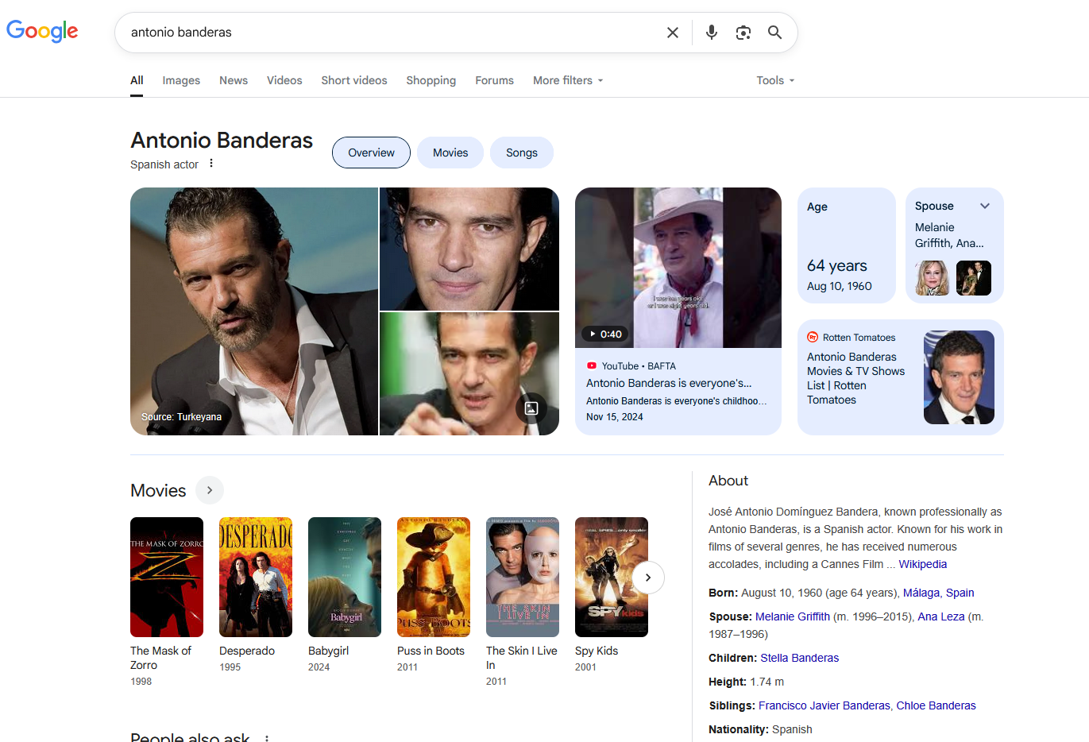Viewport: 1089px width, 742px height.
Task: Open the Antonio Banderas is everyone's... video title
Action: (x=669, y=383)
